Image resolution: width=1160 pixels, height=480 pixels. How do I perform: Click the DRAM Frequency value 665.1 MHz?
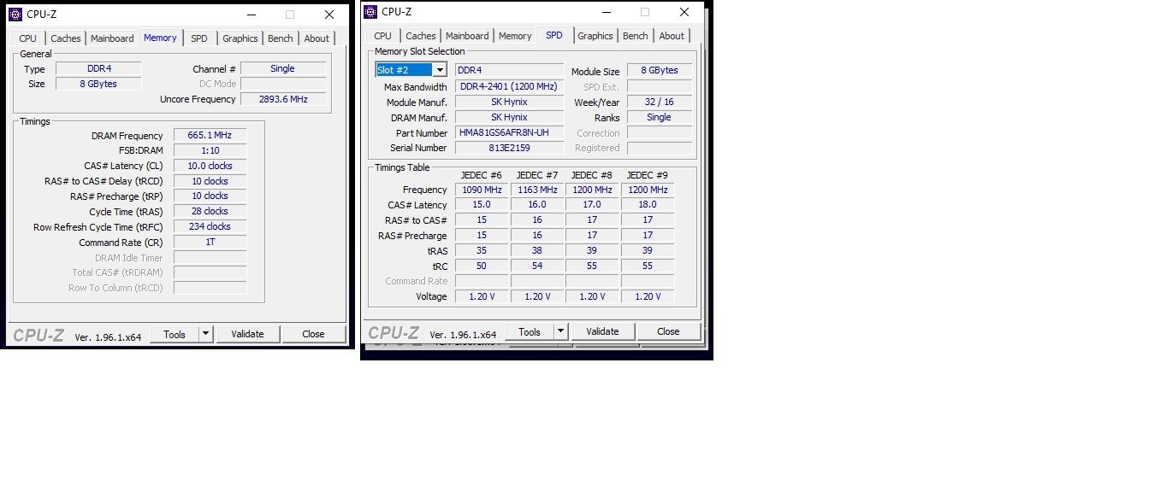click(210, 135)
